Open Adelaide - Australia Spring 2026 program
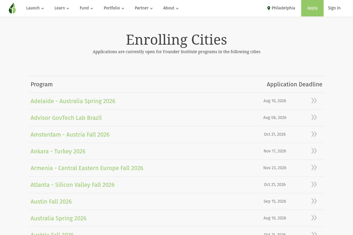353x235 pixels. (73, 101)
